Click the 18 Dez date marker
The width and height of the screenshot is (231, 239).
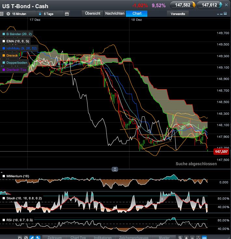137,20
